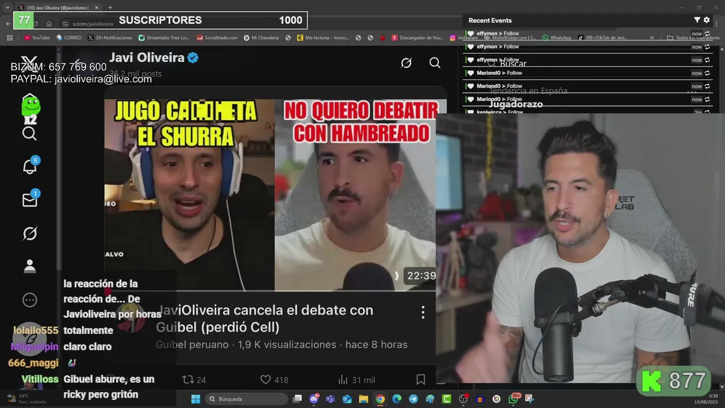Open Microsoft Teams from taskbar
725x408 pixels.
[x=330, y=399]
